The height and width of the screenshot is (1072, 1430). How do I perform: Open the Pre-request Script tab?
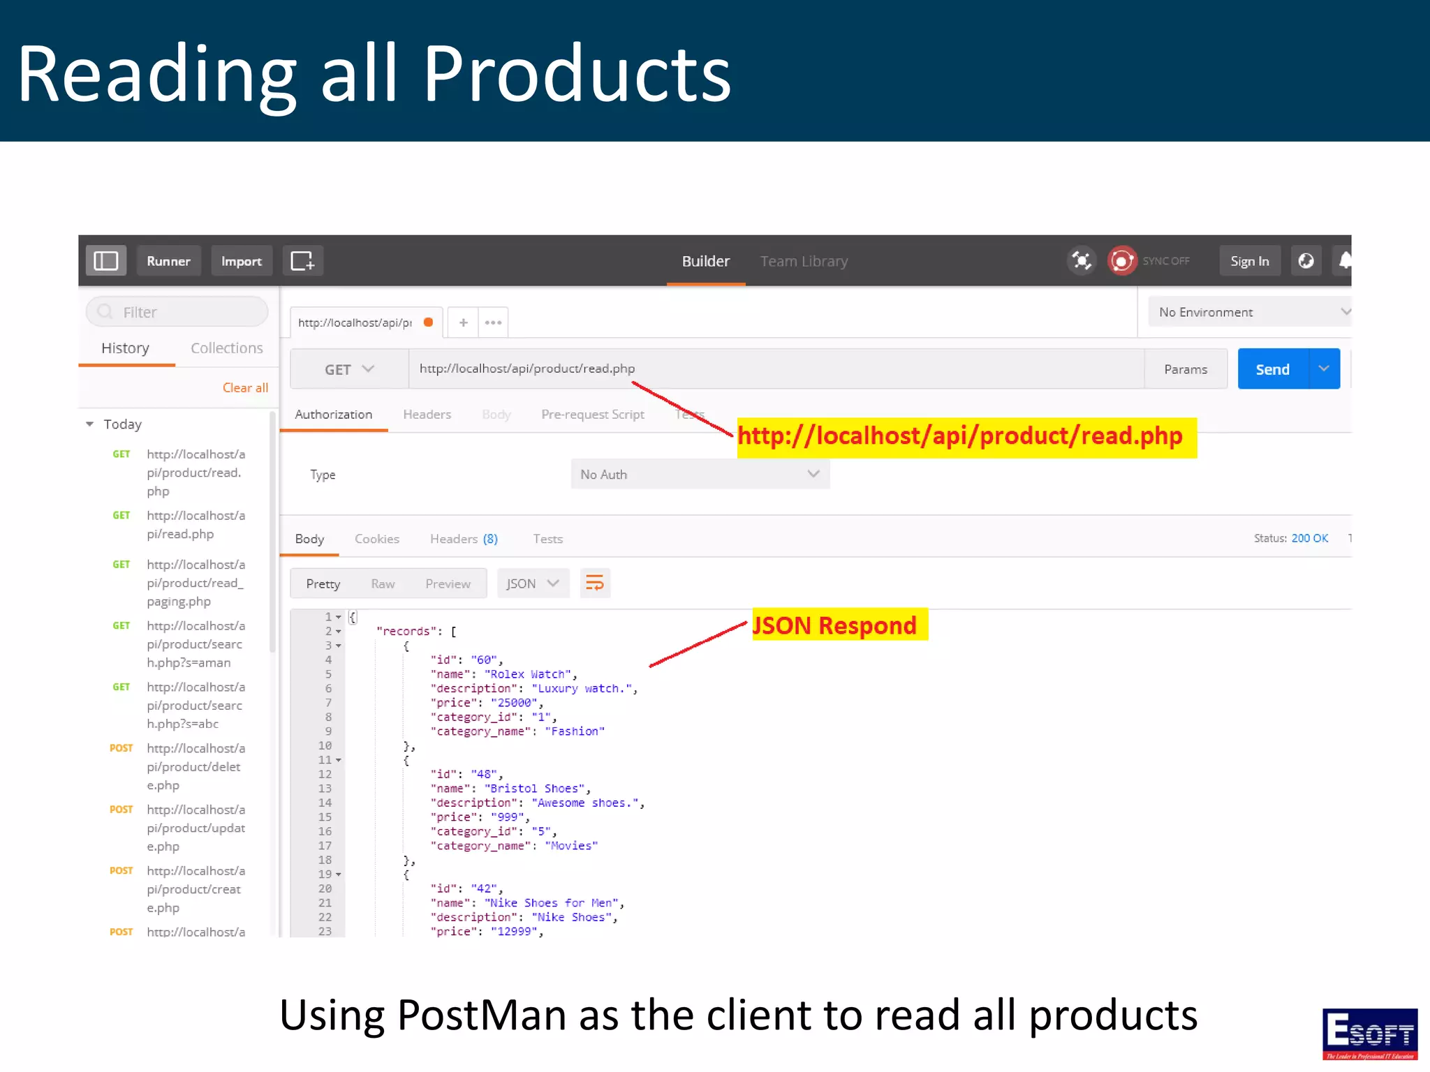click(x=592, y=414)
